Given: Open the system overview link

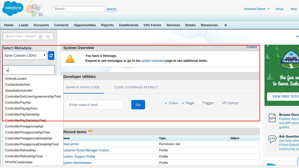Looking at the screenshot, I should tap(153, 61).
